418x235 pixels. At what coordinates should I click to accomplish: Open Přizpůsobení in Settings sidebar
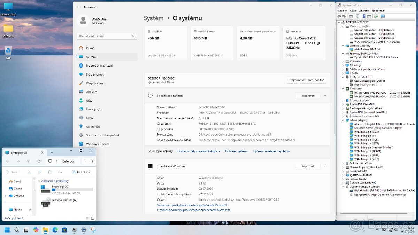[107, 83]
